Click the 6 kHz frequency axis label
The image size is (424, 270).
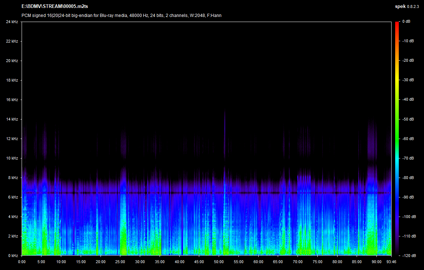click(x=13, y=197)
